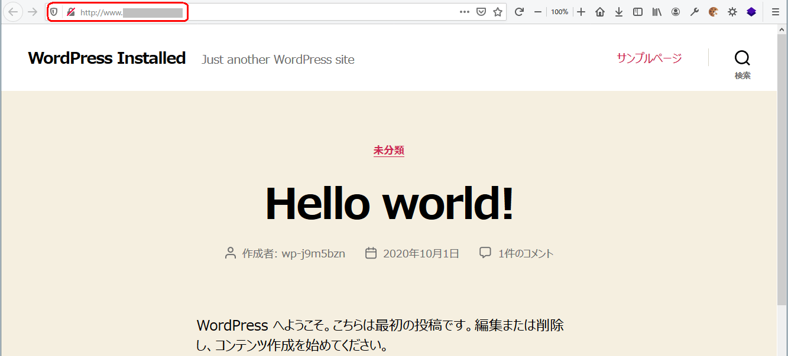Open the 2020年10月1日 post date link
788x356 pixels.
pos(421,253)
